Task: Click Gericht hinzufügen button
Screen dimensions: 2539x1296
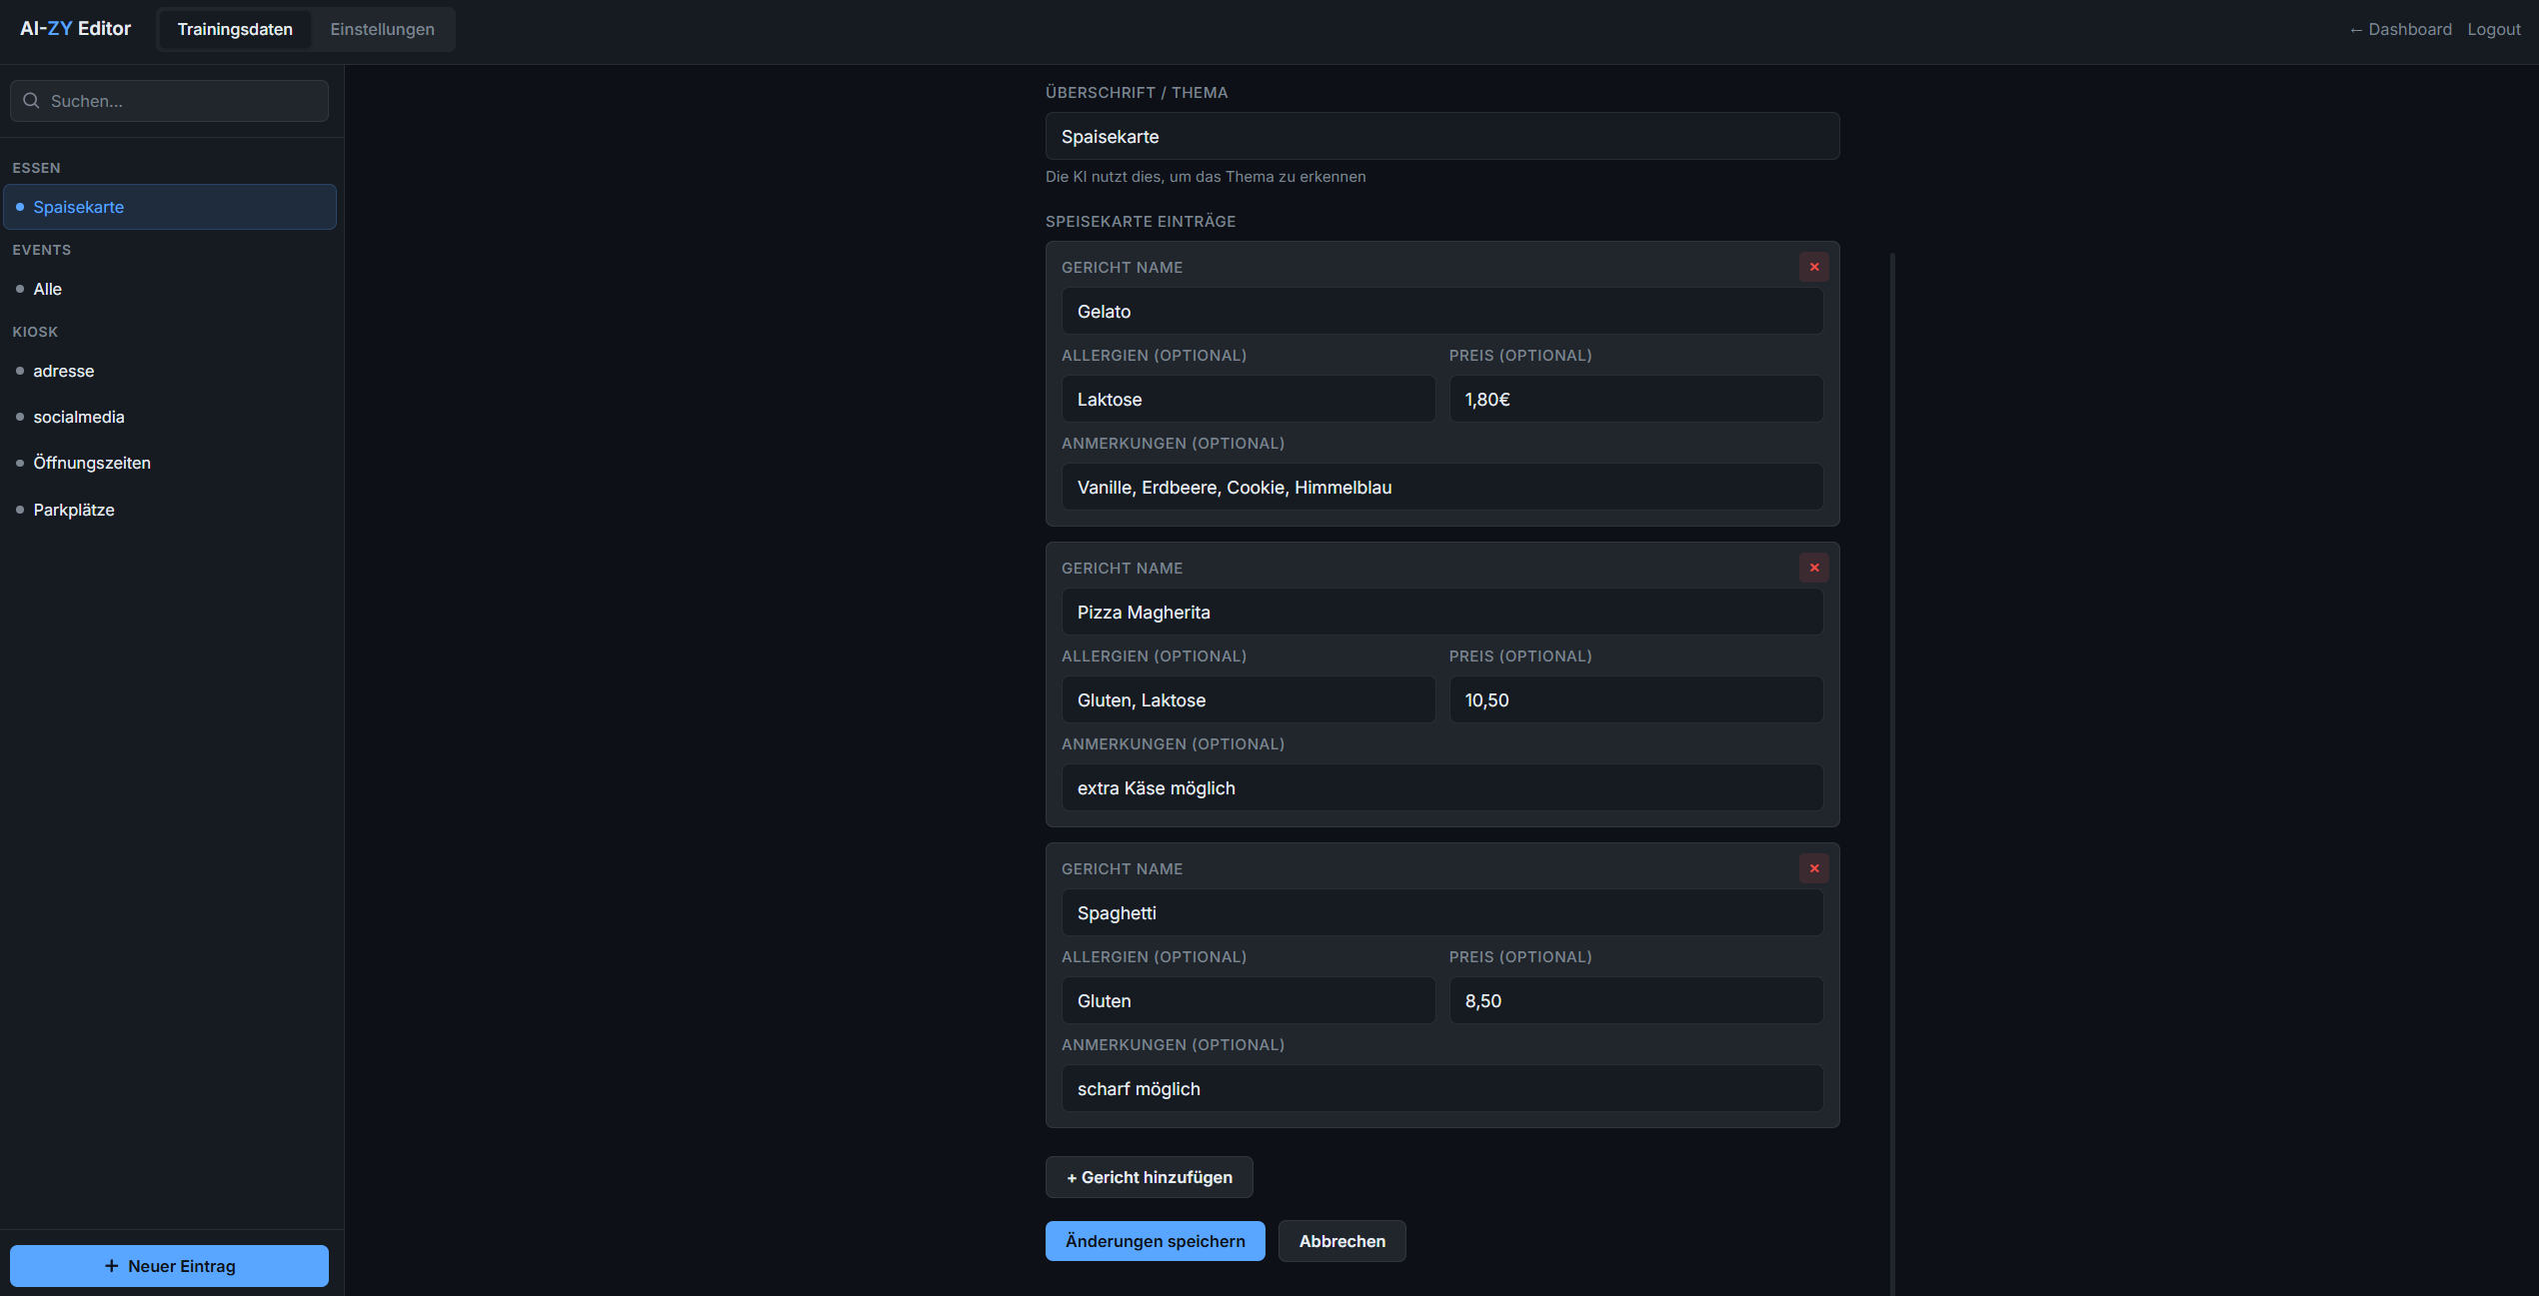Action: click(1149, 1177)
